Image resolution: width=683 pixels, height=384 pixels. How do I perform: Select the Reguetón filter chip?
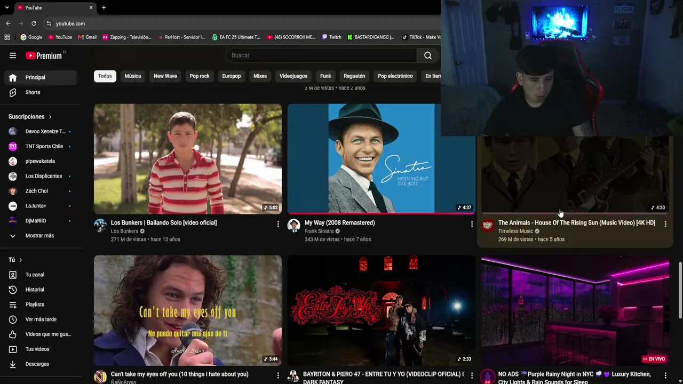pyautogui.click(x=354, y=76)
